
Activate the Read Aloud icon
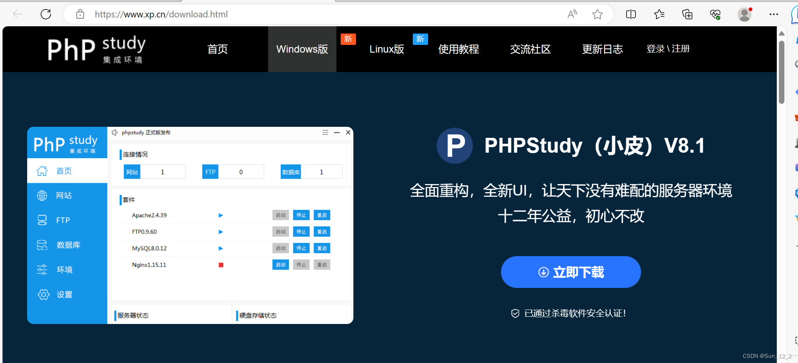(572, 14)
